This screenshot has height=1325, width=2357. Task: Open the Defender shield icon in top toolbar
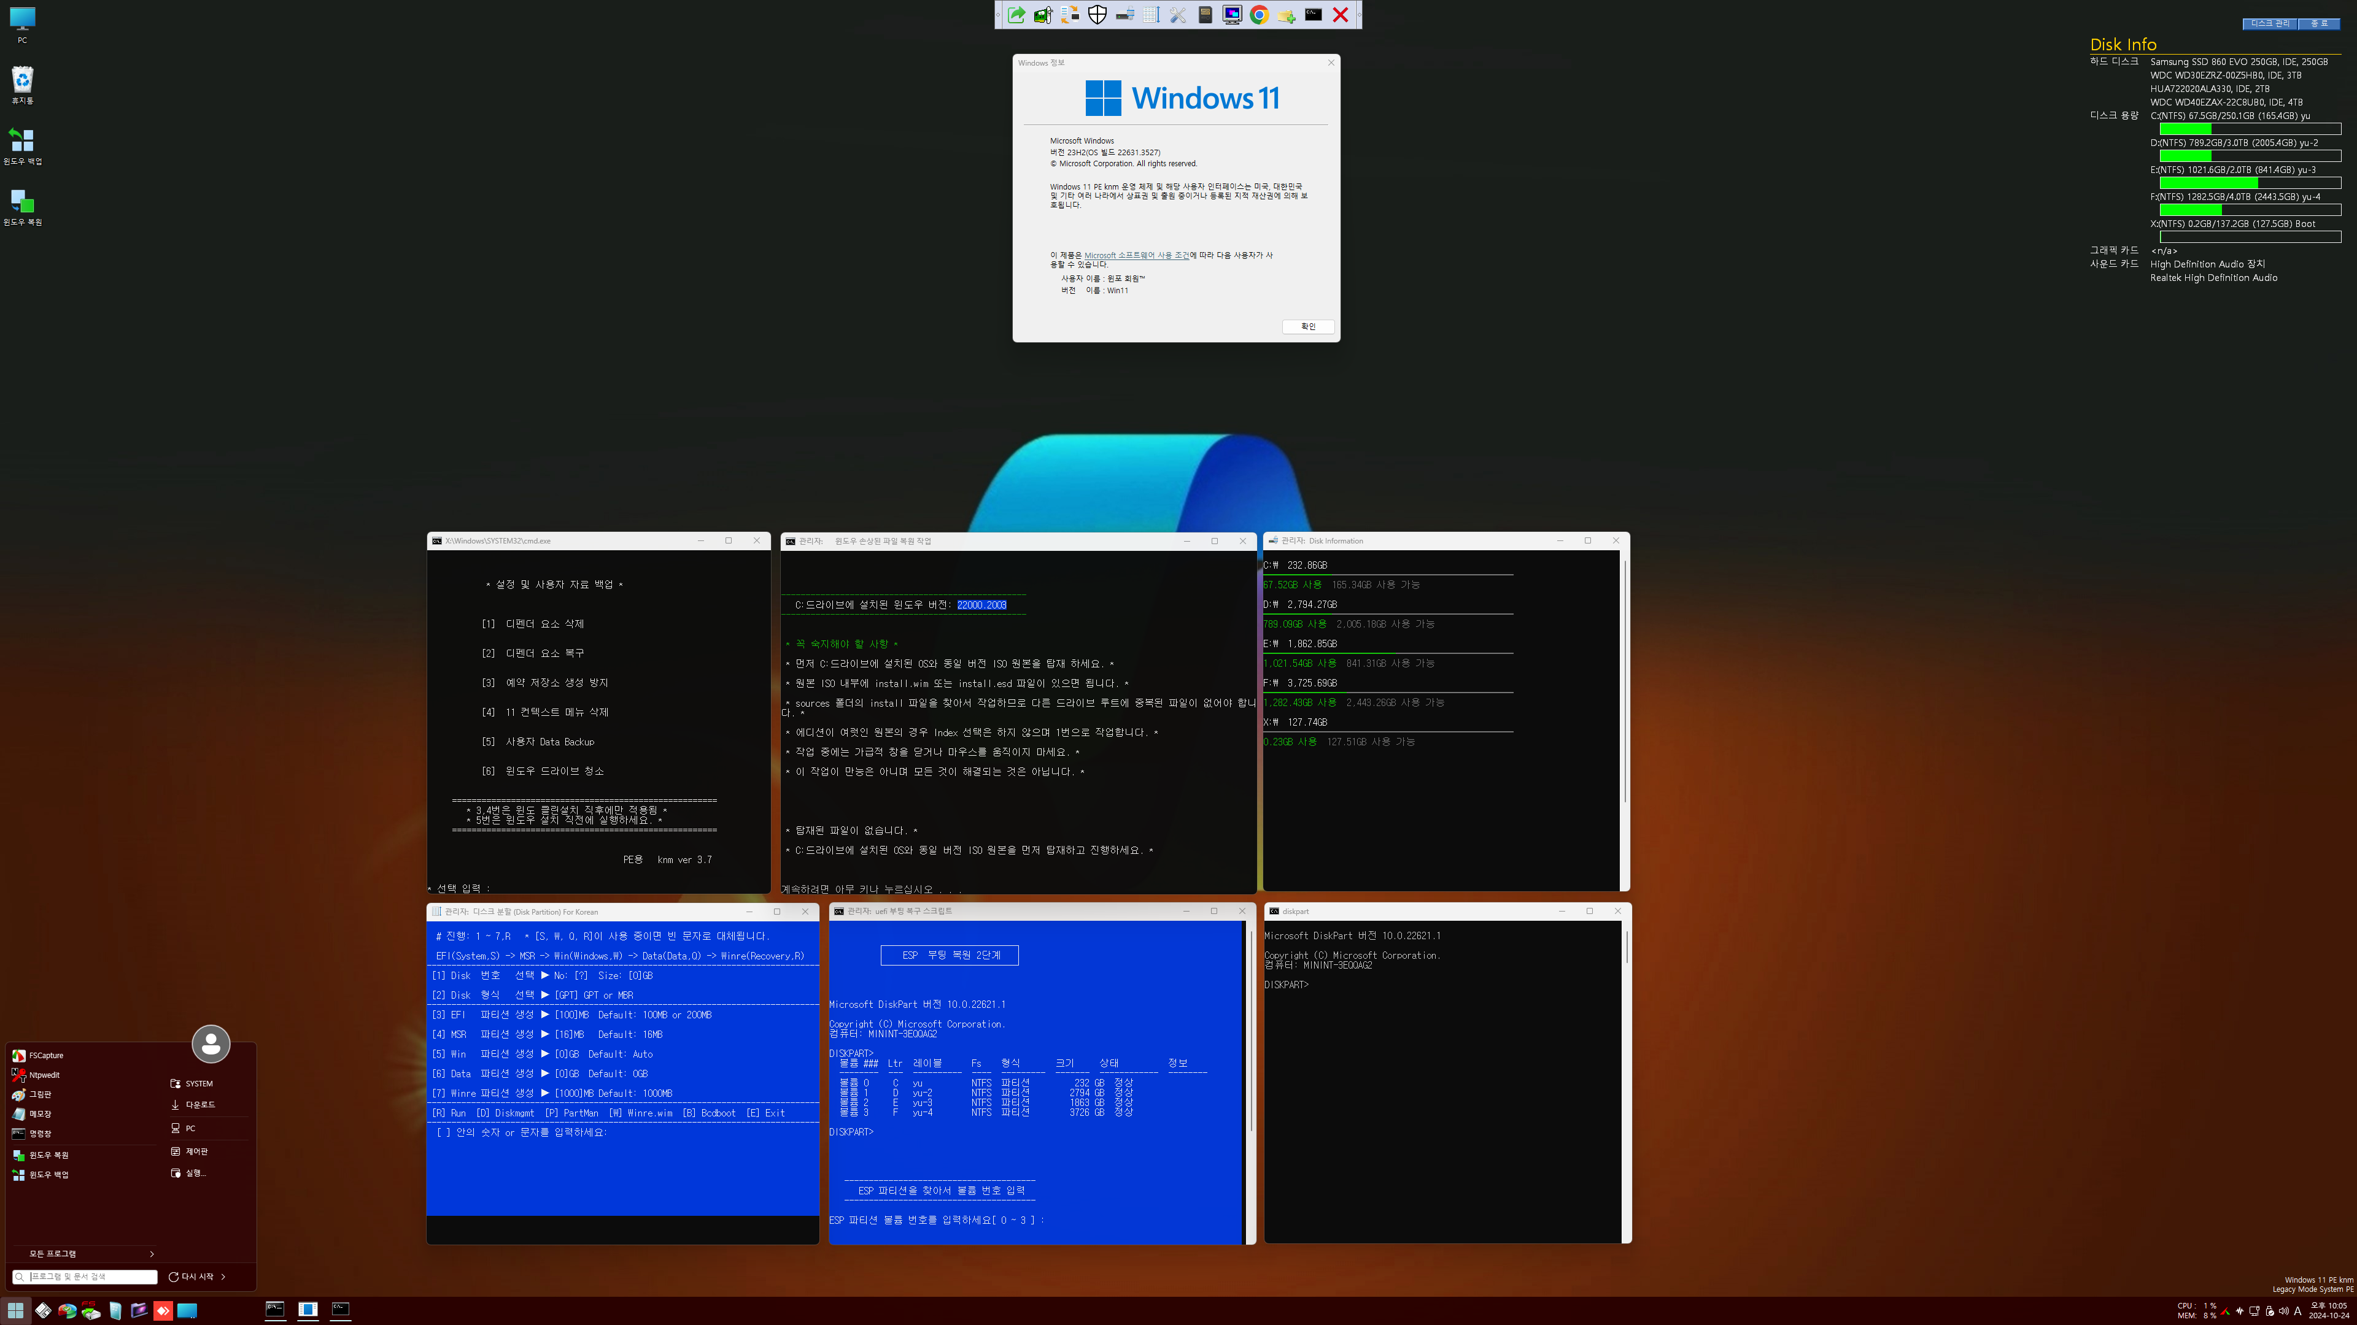pyautogui.click(x=1097, y=15)
